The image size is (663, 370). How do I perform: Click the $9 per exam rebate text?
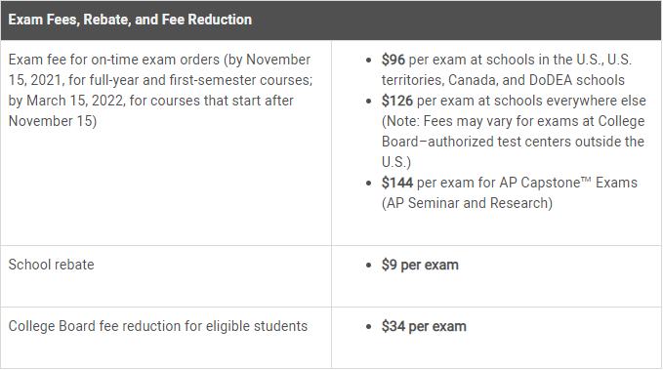[x=420, y=265]
